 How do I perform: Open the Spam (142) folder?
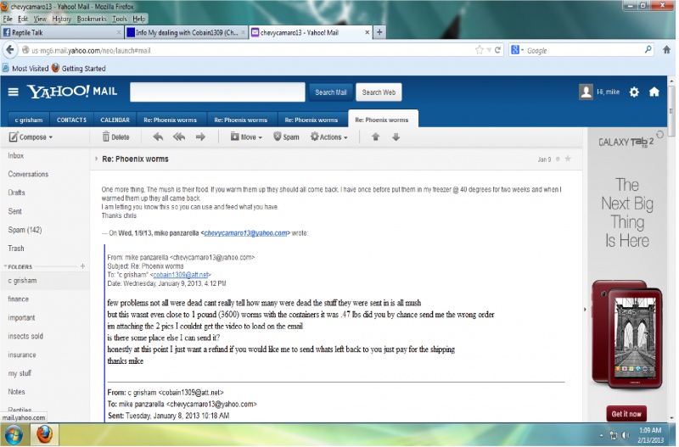25,230
